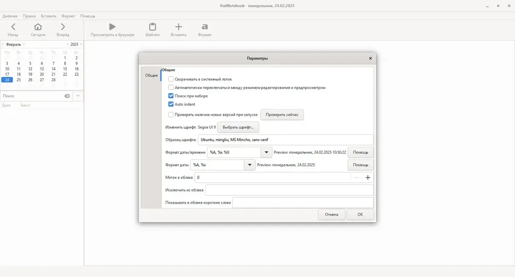The width and height of the screenshot is (515, 277).
Task: Clear the search field with the backspace icon
Action: tap(67, 96)
